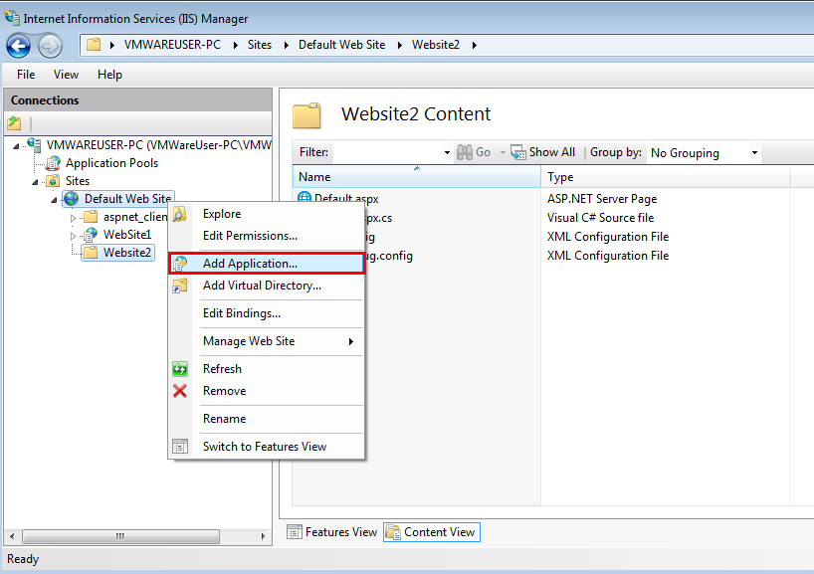Screen dimensions: 814x574
Task: Click the WebSite1 application icon
Action: pyautogui.click(x=91, y=235)
